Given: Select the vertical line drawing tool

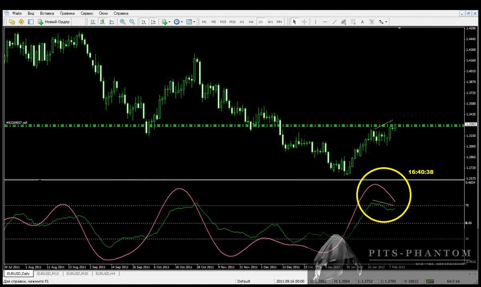Looking at the screenshot, I should click(315, 22).
